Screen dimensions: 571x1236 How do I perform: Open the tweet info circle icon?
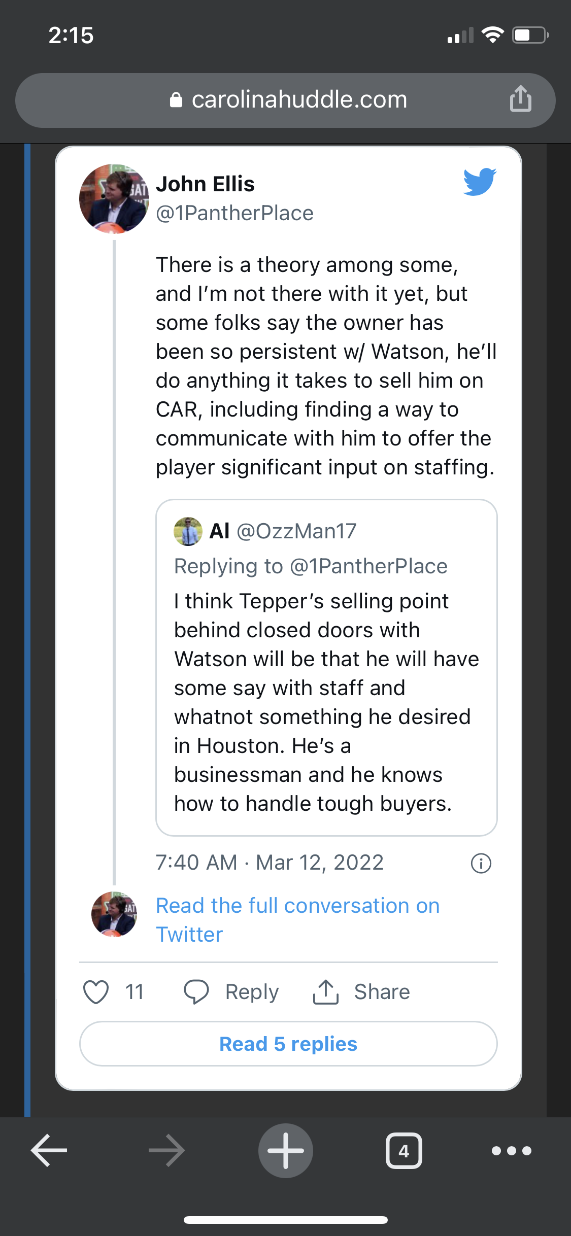tap(481, 863)
